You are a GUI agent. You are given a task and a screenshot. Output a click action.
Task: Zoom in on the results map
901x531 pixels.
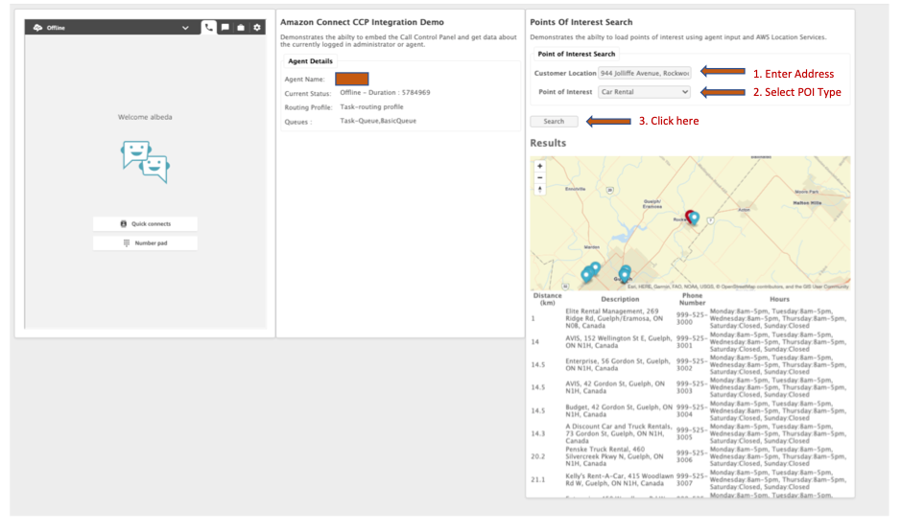click(x=539, y=166)
